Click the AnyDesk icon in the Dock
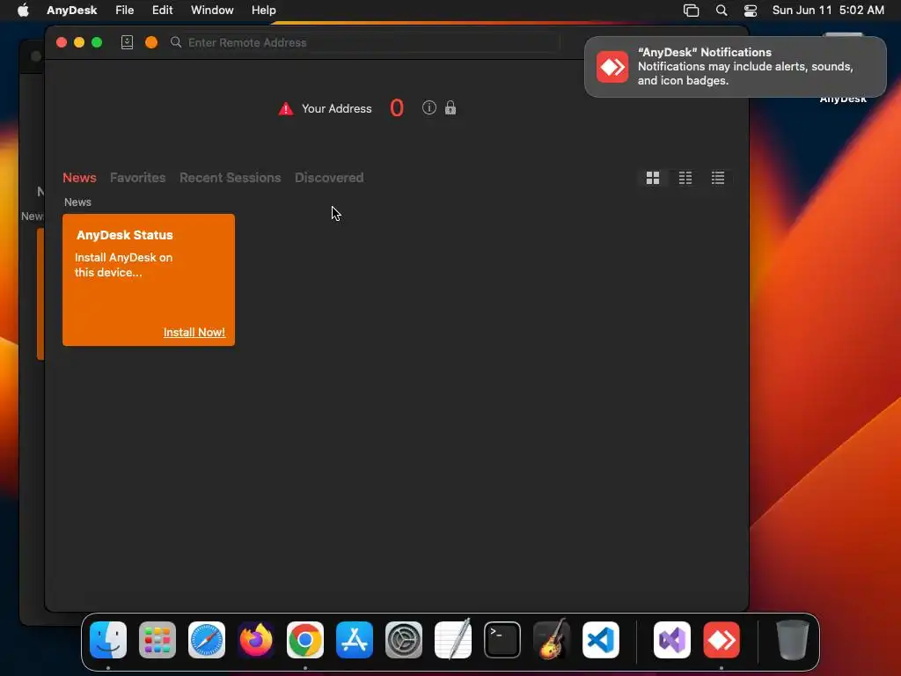The height and width of the screenshot is (676, 901). tap(722, 640)
